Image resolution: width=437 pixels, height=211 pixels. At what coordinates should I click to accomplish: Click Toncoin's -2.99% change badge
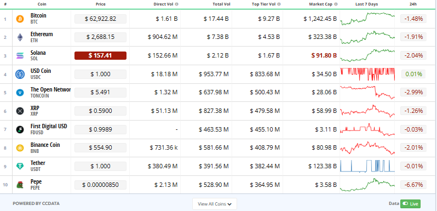(x=413, y=93)
